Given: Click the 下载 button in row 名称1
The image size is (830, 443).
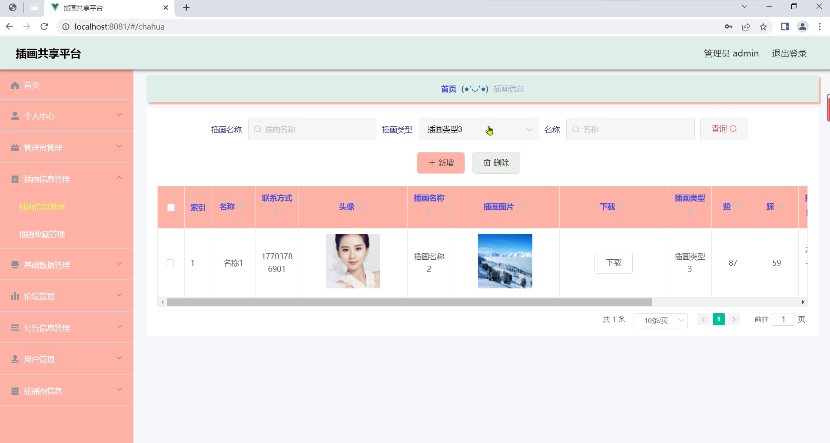Looking at the screenshot, I should pos(614,263).
